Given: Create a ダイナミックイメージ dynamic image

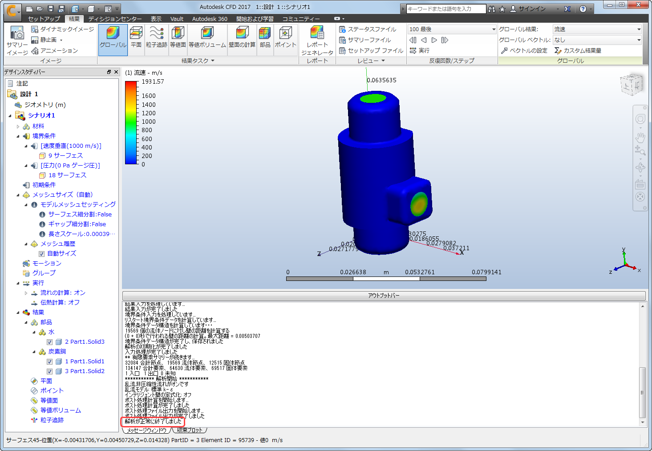Looking at the screenshot, I should pyautogui.click(x=63, y=29).
